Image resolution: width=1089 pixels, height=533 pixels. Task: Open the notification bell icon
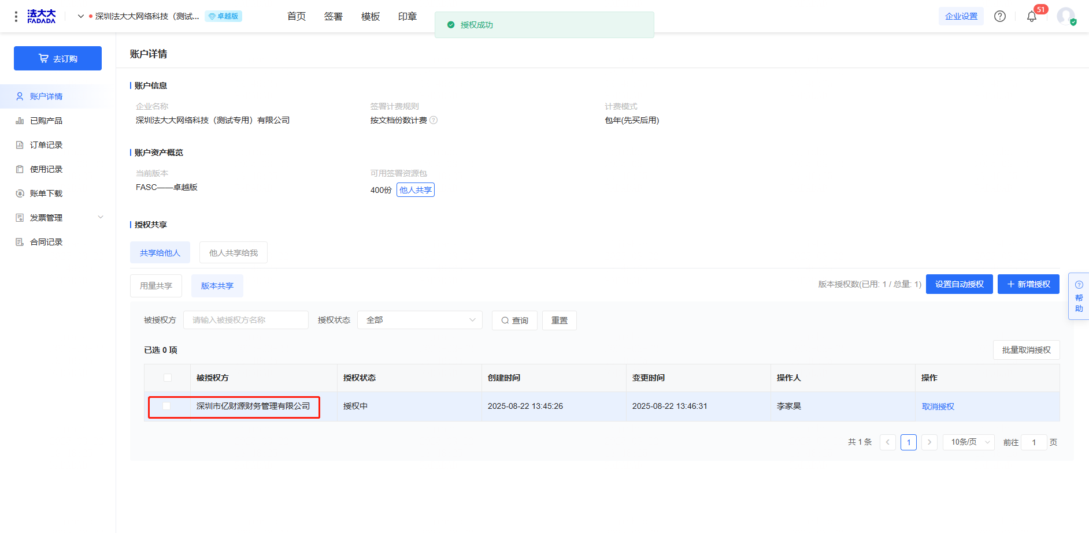[x=1032, y=16]
